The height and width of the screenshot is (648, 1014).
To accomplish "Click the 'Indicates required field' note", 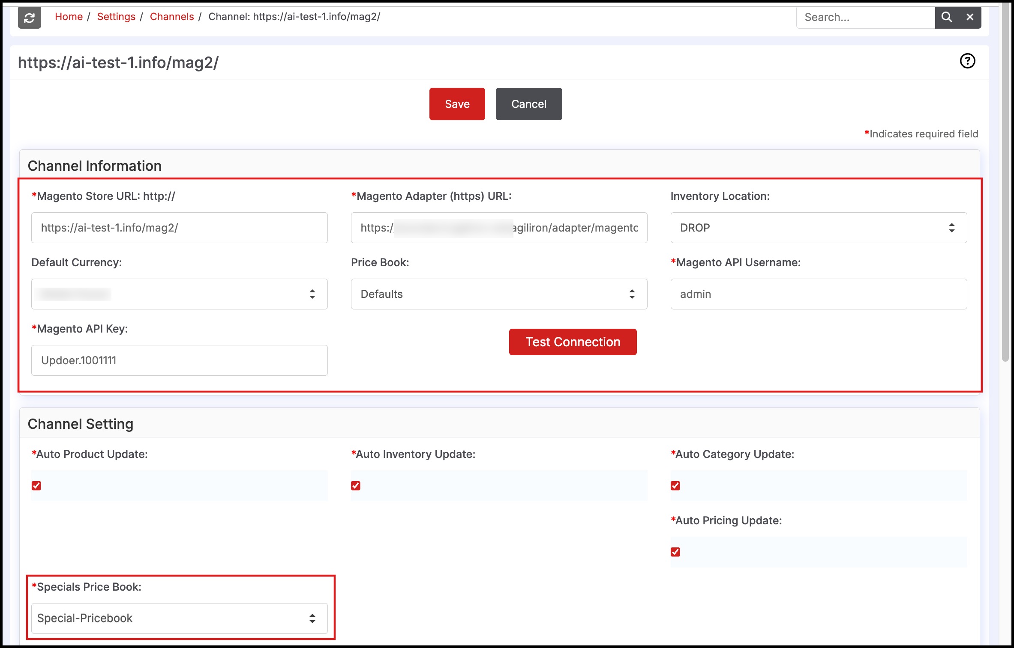I will click(921, 134).
